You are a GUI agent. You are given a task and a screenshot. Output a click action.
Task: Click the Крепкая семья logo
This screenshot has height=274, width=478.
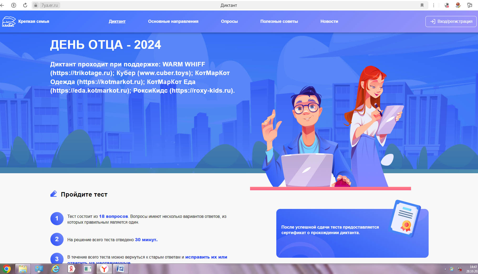[x=26, y=22]
